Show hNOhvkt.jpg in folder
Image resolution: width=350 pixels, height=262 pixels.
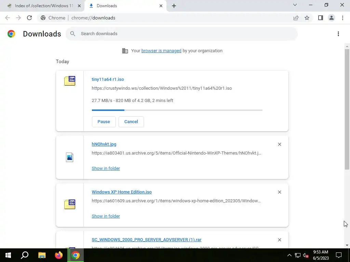tap(106, 169)
